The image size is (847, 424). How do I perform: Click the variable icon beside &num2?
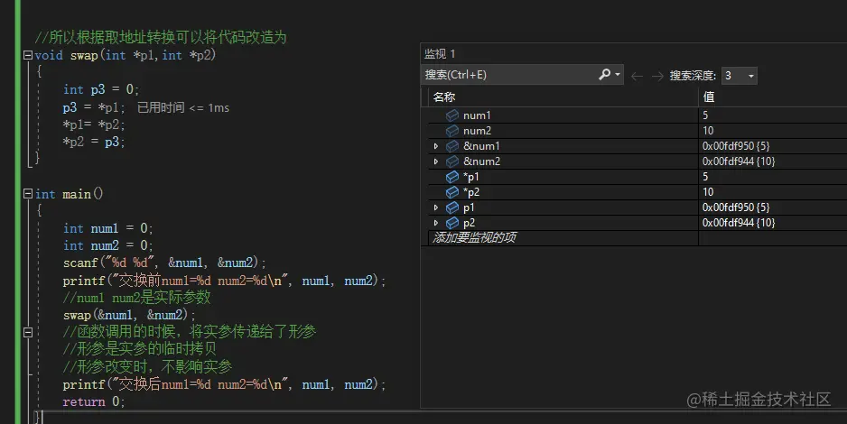click(x=452, y=161)
